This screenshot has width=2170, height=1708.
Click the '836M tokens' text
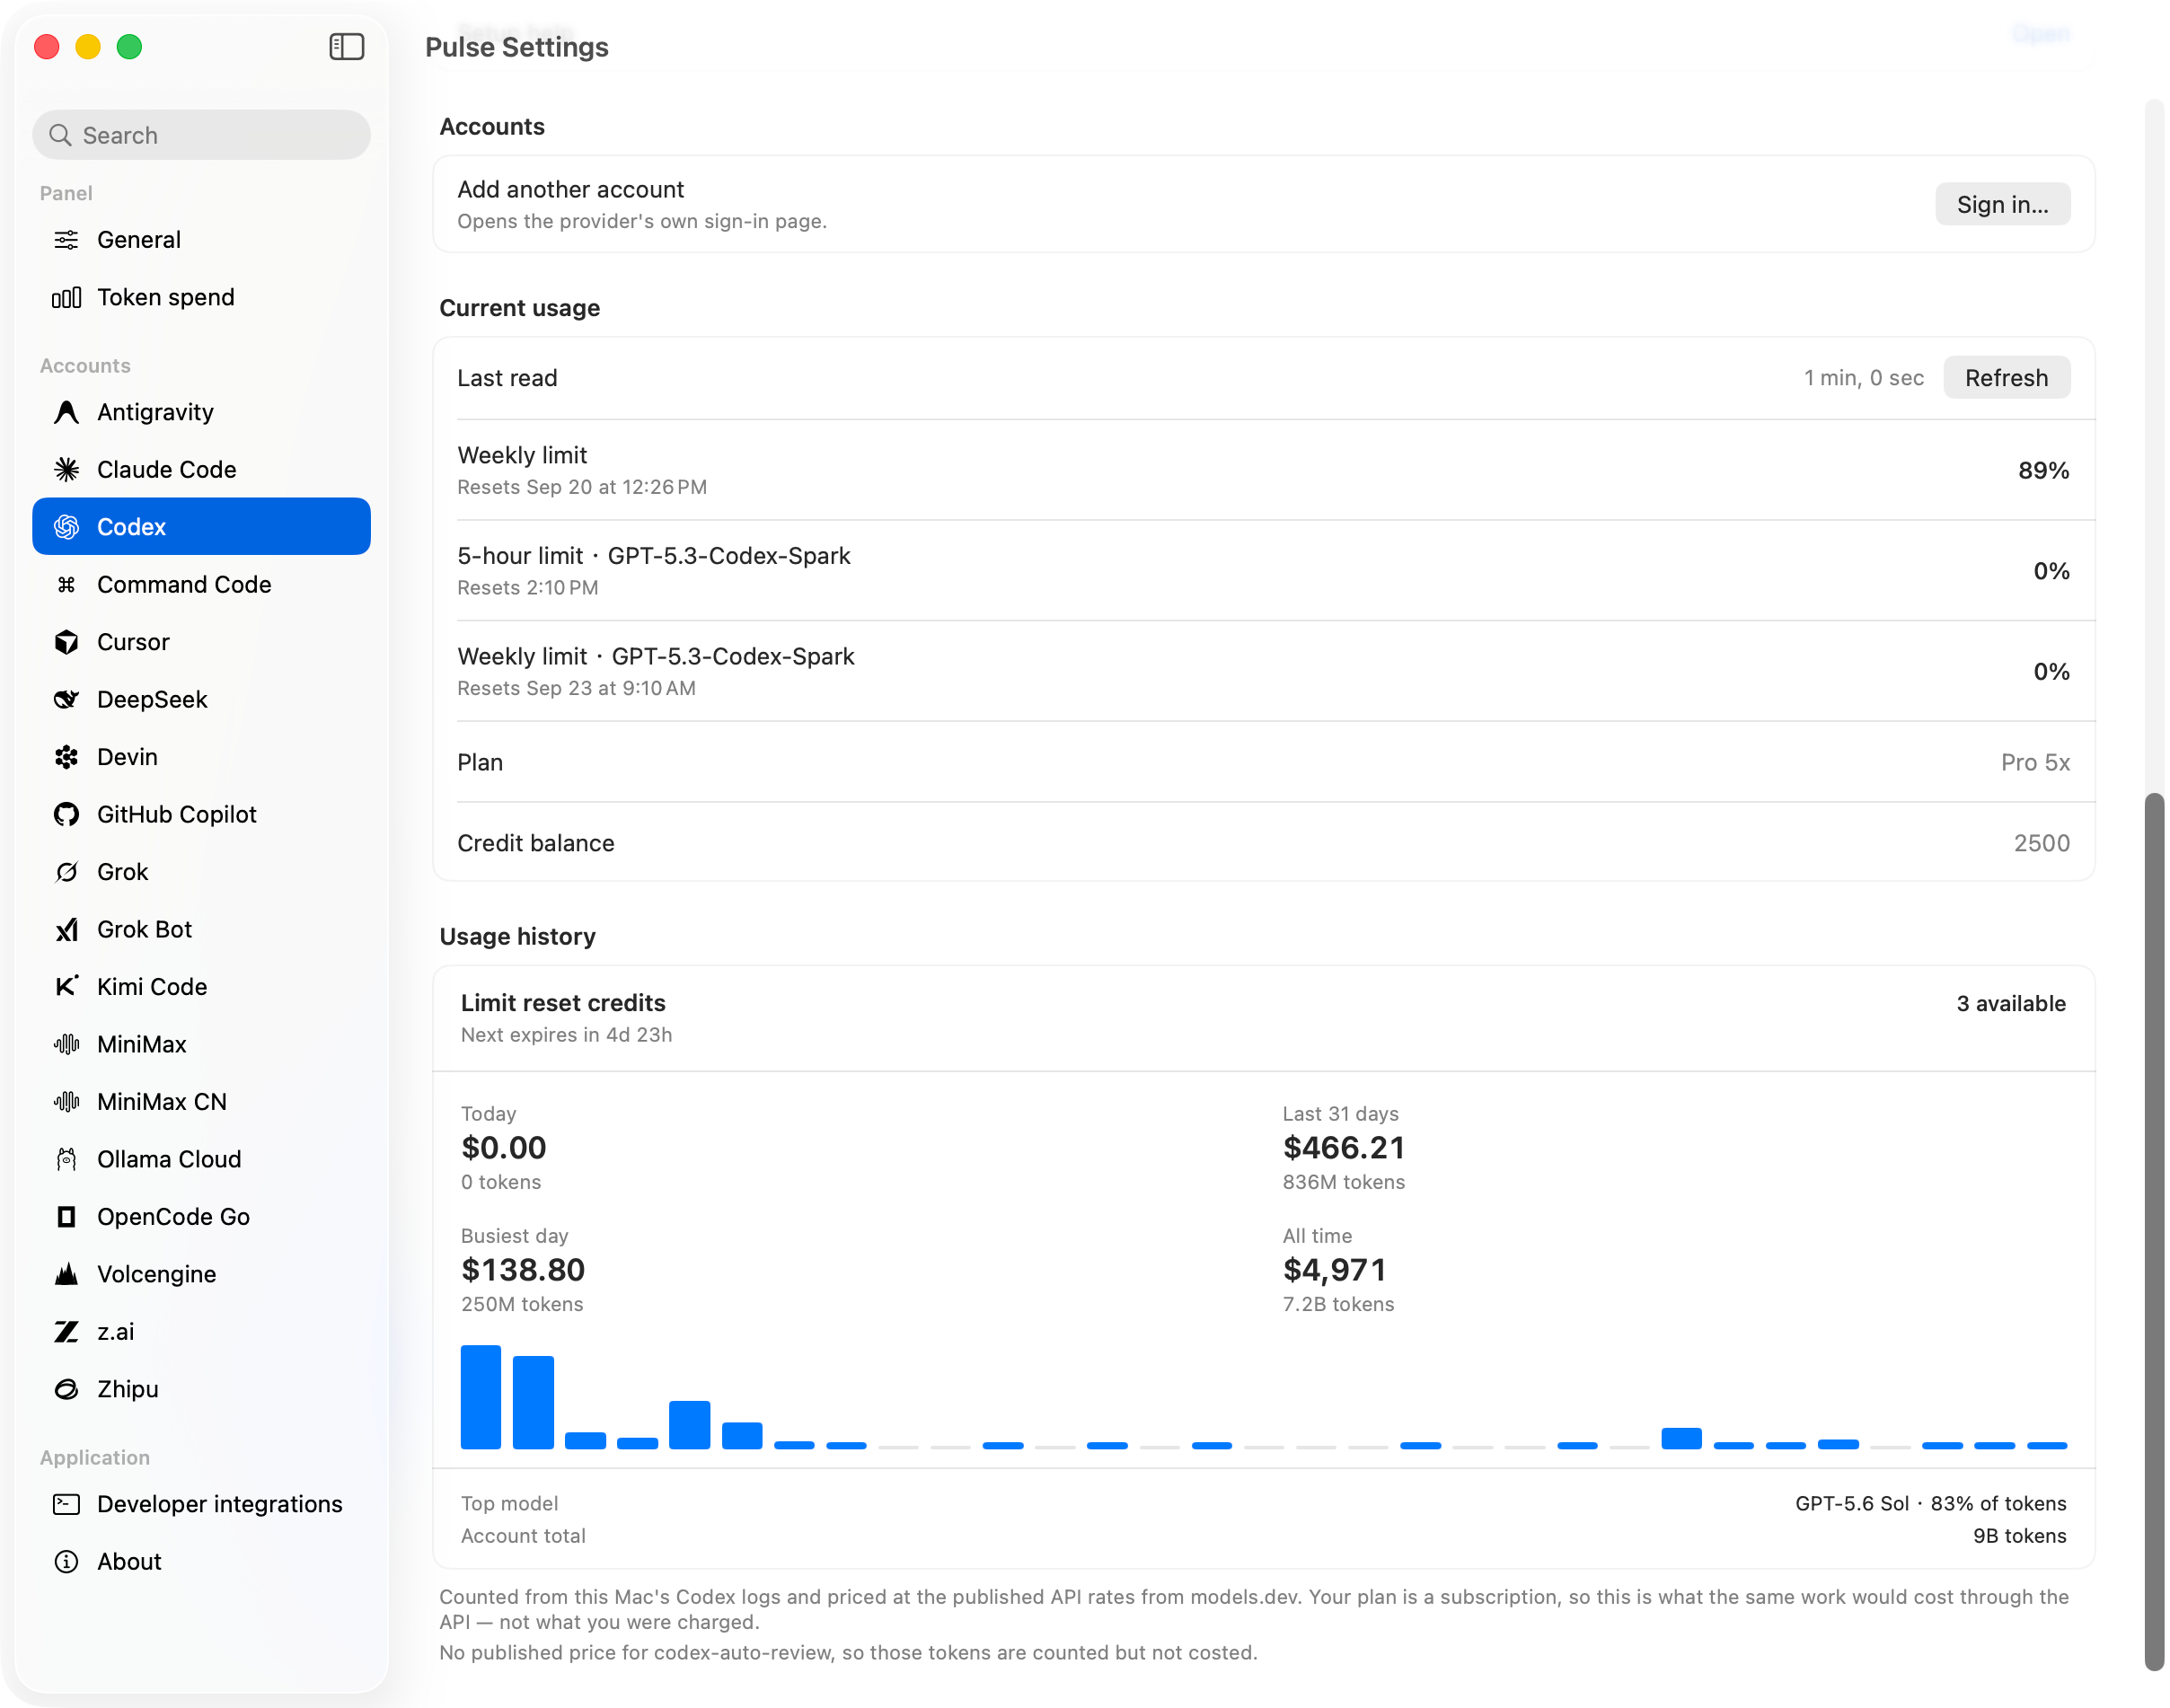[1343, 1182]
